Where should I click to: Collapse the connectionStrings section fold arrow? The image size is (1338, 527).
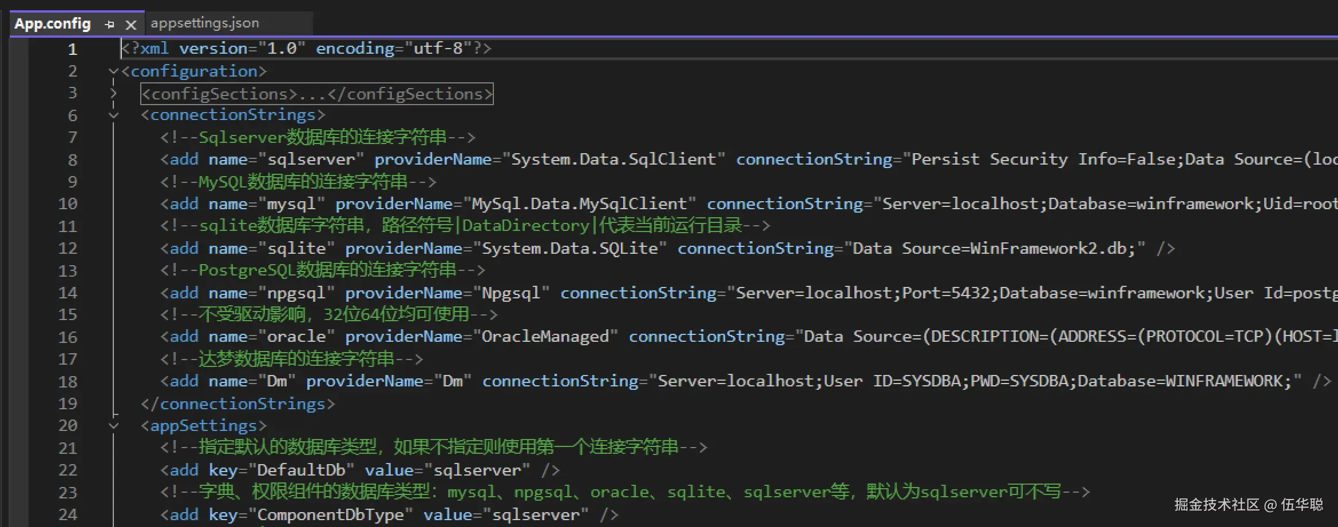pyautogui.click(x=113, y=115)
